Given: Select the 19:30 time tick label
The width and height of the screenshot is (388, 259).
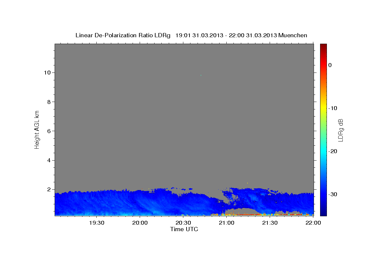Looking at the screenshot, I should click(x=96, y=223).
